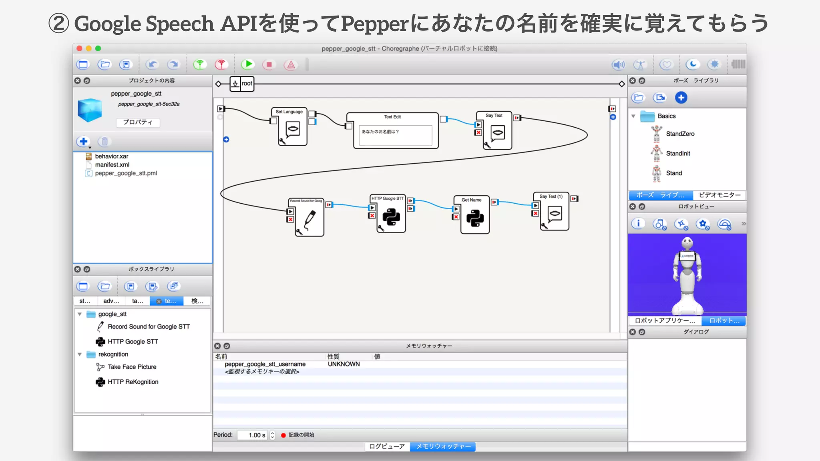
Task: Connect to robot with green antenna icon
Action: click(200, 64)
